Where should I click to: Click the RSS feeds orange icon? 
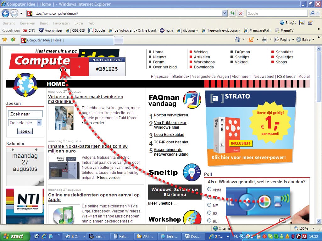point(251,40)
